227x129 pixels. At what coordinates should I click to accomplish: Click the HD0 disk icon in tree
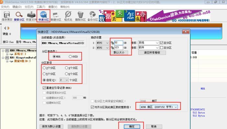7,50
